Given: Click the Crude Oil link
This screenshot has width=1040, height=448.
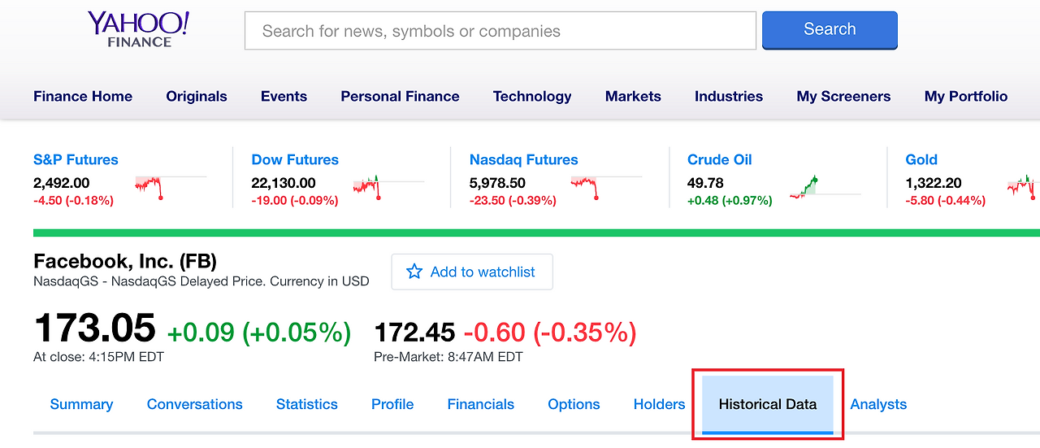Looking at the screenshot, I should coord(719,159).
